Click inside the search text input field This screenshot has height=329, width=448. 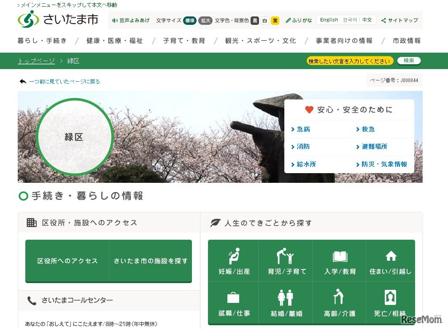(350, 61)
